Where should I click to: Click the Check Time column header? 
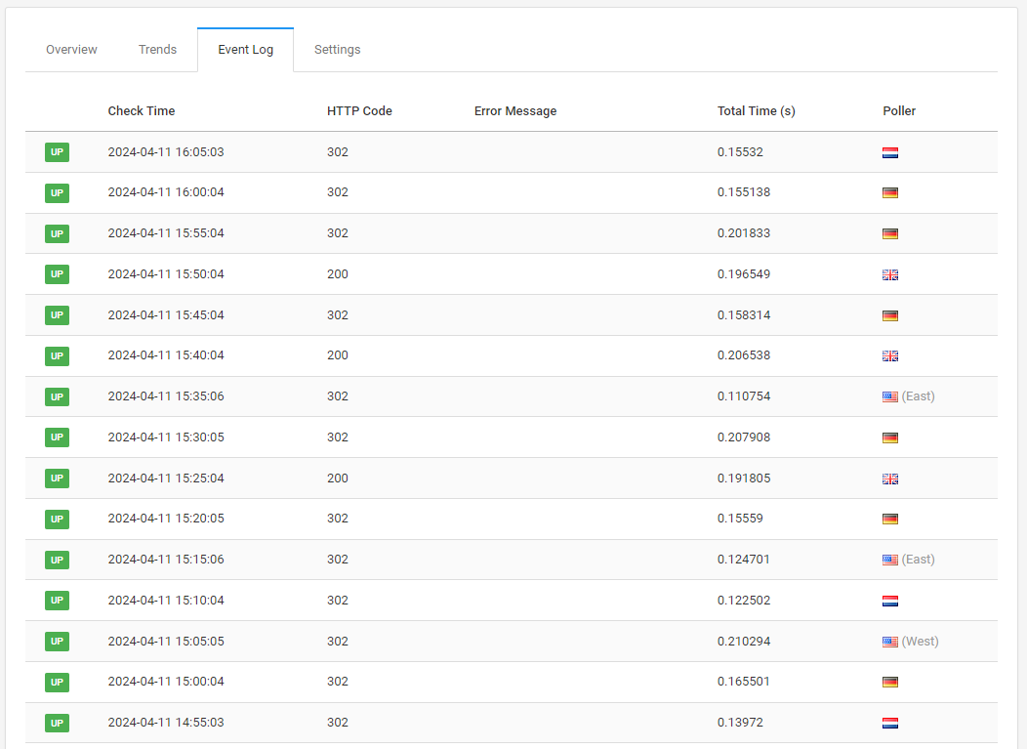coord(142,111)
